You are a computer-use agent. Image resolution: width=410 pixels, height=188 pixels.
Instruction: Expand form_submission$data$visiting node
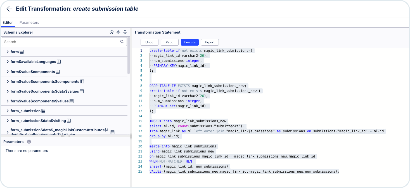[x=8, y=121]
